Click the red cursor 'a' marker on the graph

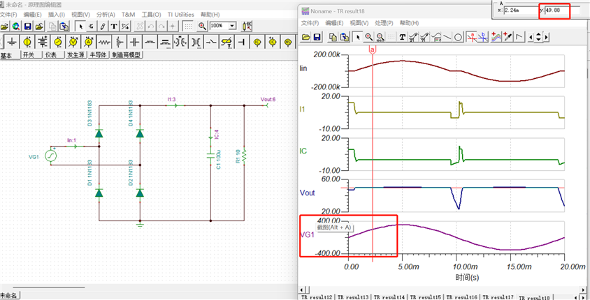pyautogui.click(x=372, y=50)
